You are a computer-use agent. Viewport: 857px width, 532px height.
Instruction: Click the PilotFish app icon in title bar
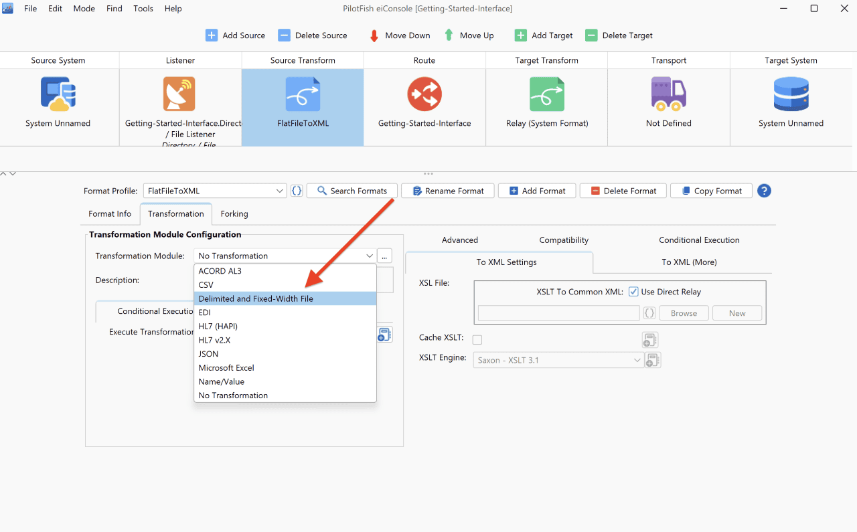(8, 8)
